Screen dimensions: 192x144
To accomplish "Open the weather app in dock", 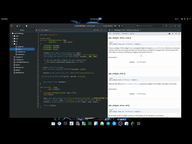I will point(102,124).
